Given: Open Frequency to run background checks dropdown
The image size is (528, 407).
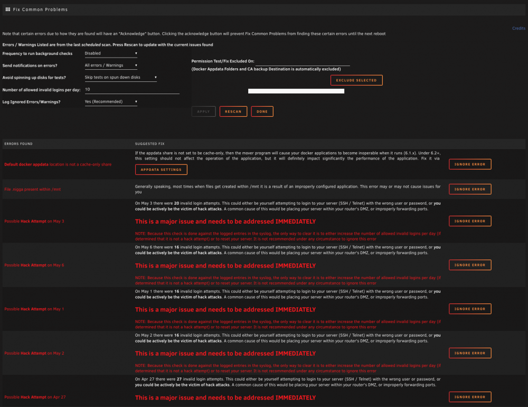Looking at the screenshot, I should coord(111,53).
